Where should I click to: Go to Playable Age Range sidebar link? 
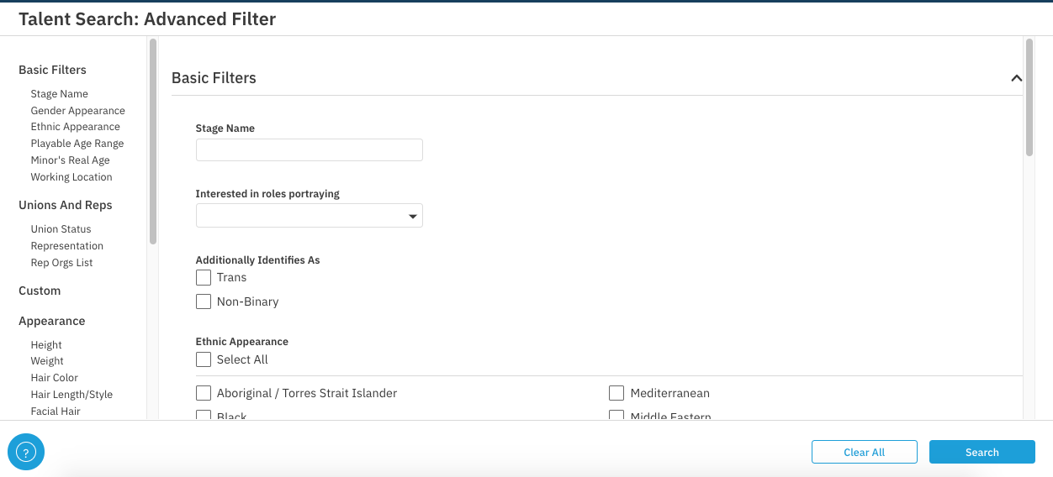(77, 144)
